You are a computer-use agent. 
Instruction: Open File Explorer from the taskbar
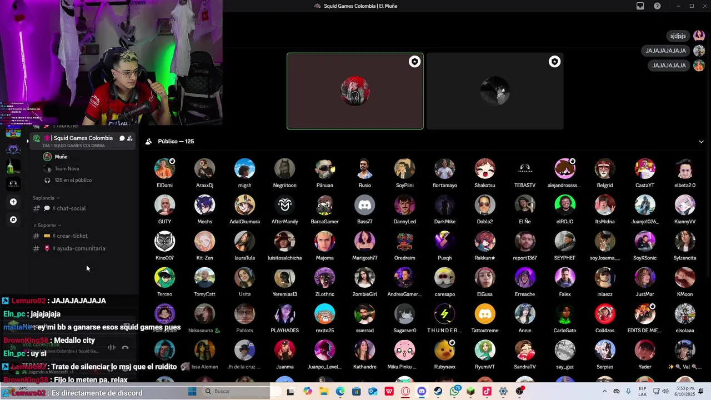pos(324,391)
